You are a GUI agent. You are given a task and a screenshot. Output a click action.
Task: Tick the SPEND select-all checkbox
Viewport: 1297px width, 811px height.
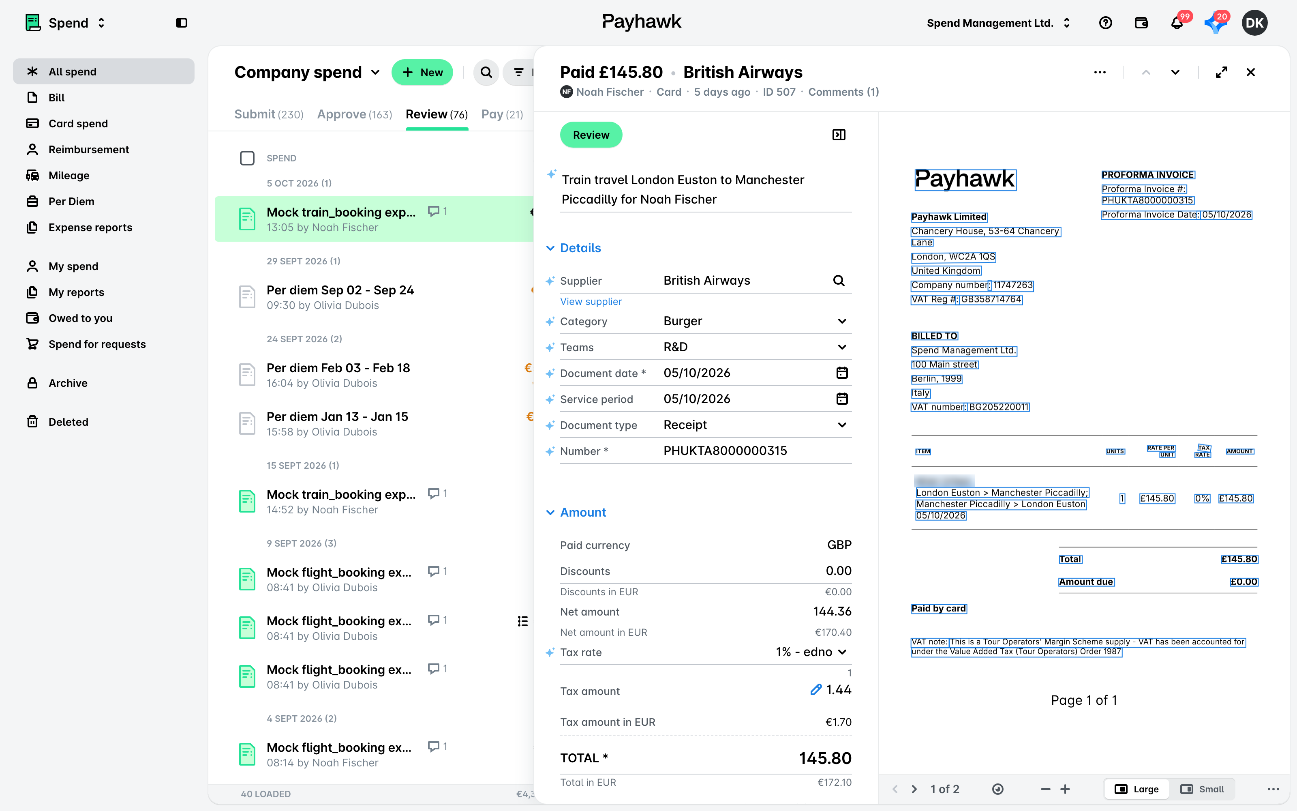[247, 158]
